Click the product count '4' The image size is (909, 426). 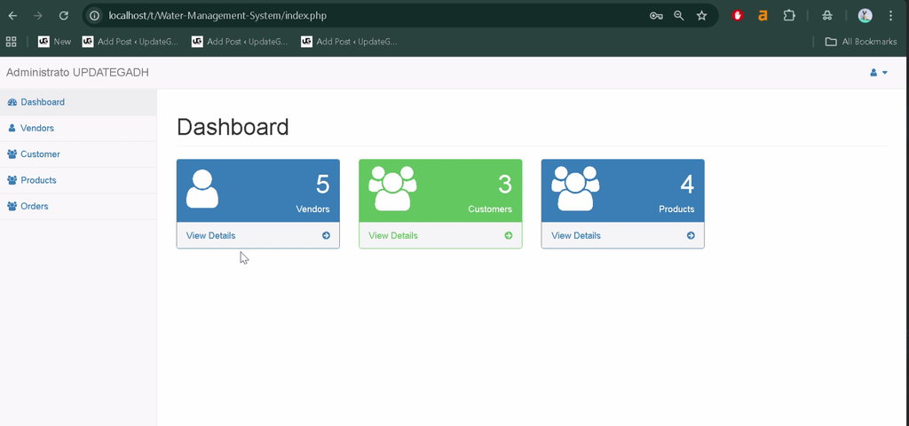coord(687,185)
